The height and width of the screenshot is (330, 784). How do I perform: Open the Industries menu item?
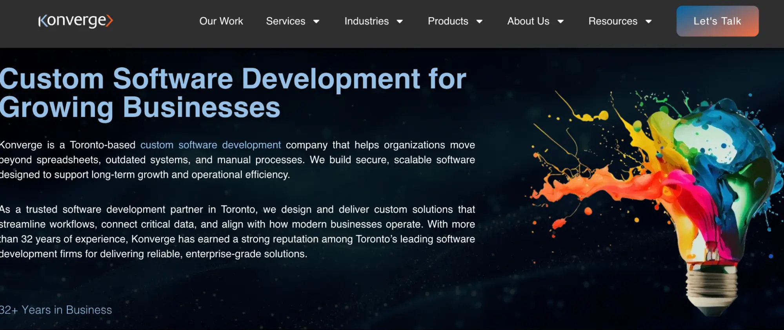tap(367, 21)
